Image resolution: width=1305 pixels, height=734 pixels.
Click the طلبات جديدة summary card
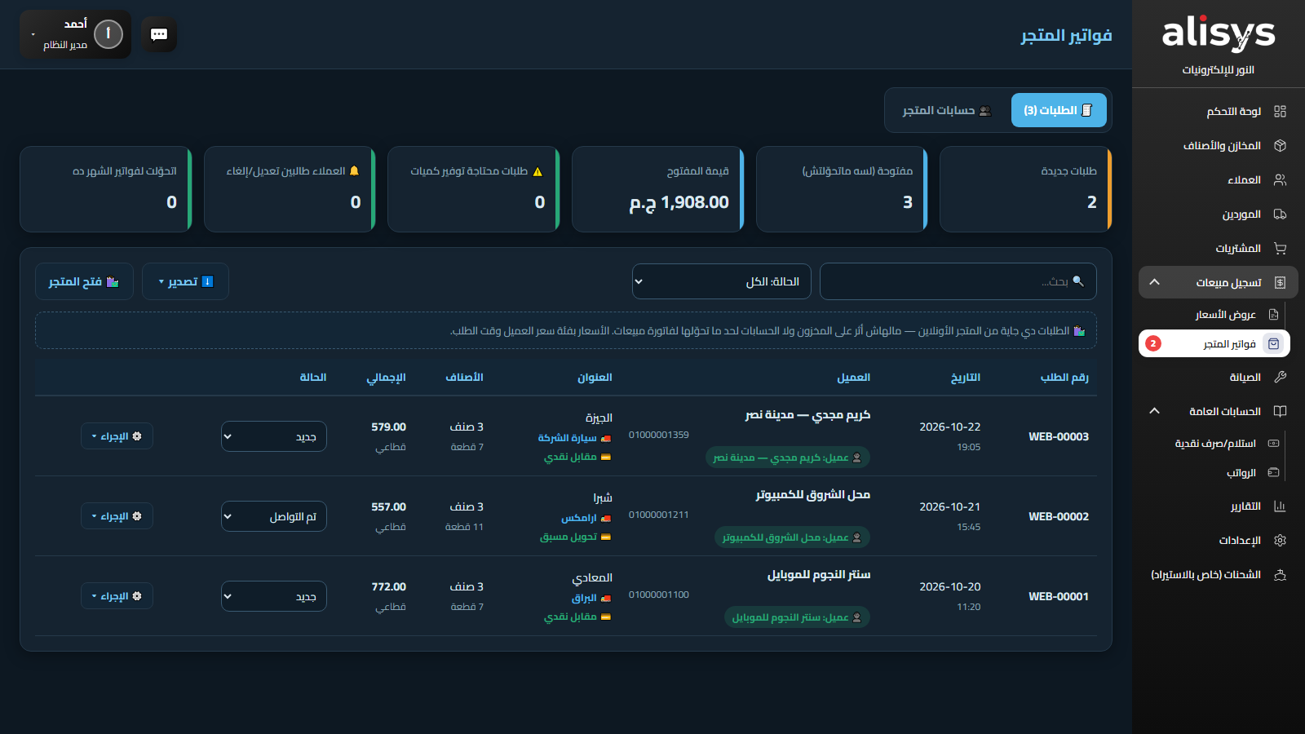1026,189
